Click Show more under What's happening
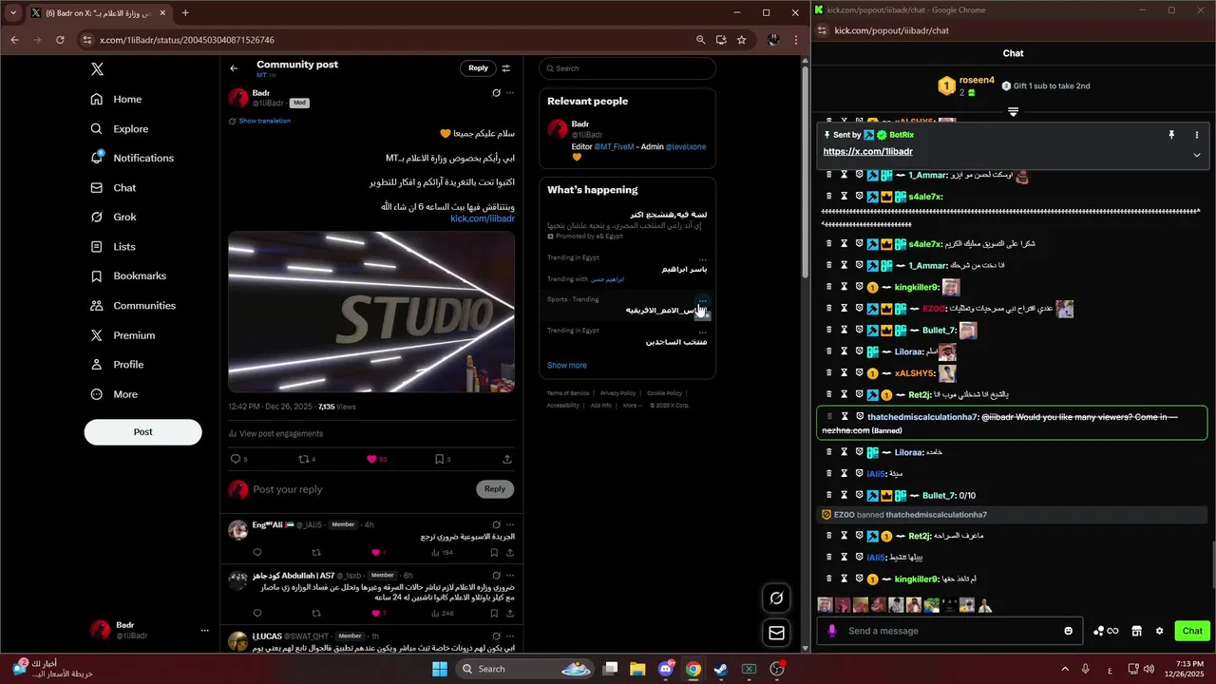The width and height of the screenshot is (1216, 684). (x=567, y=365)
